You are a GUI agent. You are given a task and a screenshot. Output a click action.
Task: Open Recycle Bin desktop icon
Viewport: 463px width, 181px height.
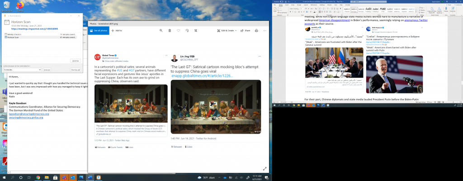pos(6,6)
